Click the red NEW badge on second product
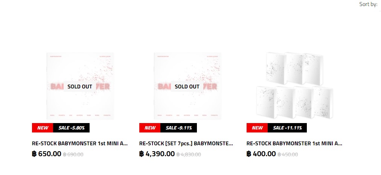The width and height of the screenshot is (381, 175). coord(150,128)
